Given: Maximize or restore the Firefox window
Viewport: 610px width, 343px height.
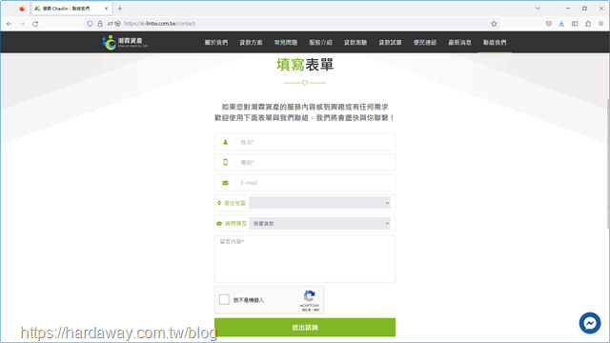Looking at the screenshot, I should (584, 9).
